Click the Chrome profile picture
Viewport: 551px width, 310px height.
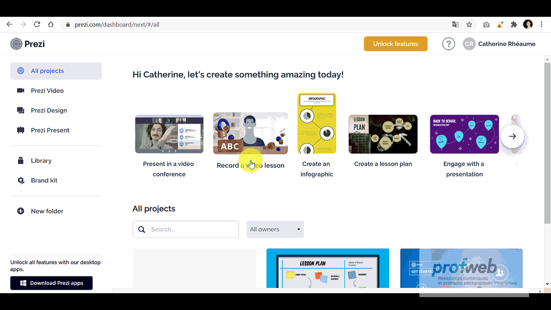pyautogui.click(x=528, y=25)
